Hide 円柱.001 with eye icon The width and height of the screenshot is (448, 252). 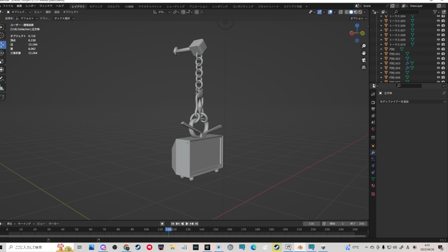[438, 54]
